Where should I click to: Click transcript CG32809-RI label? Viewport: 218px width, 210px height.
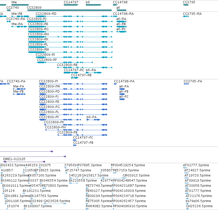(x=45, y=54)
